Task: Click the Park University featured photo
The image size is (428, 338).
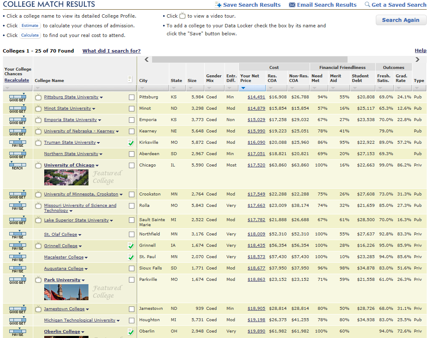Action: (x=66, y=292)
